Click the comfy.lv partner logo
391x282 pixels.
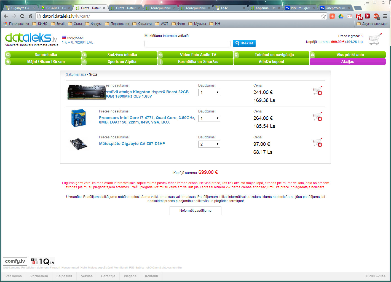pos(15,261)
